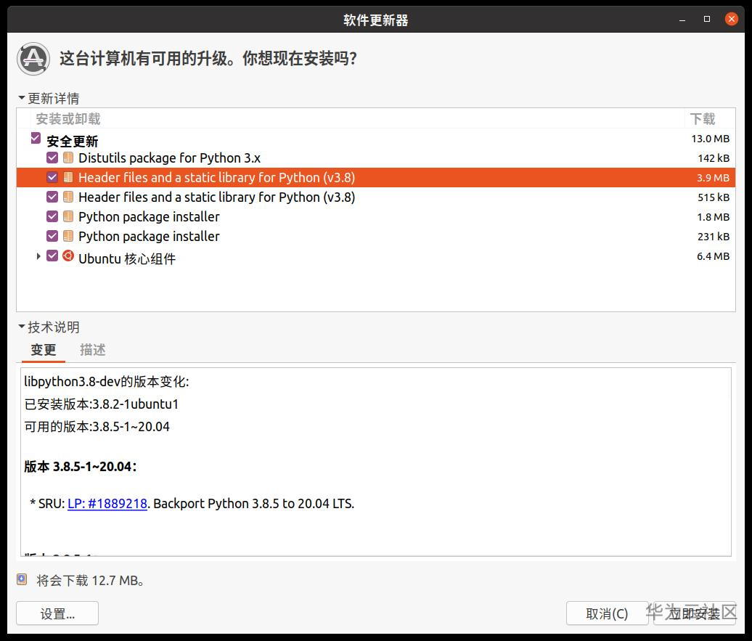This screenshot has height=641, width=752.
Task: Click package icon in the 231 kB row
Action: 68,236
